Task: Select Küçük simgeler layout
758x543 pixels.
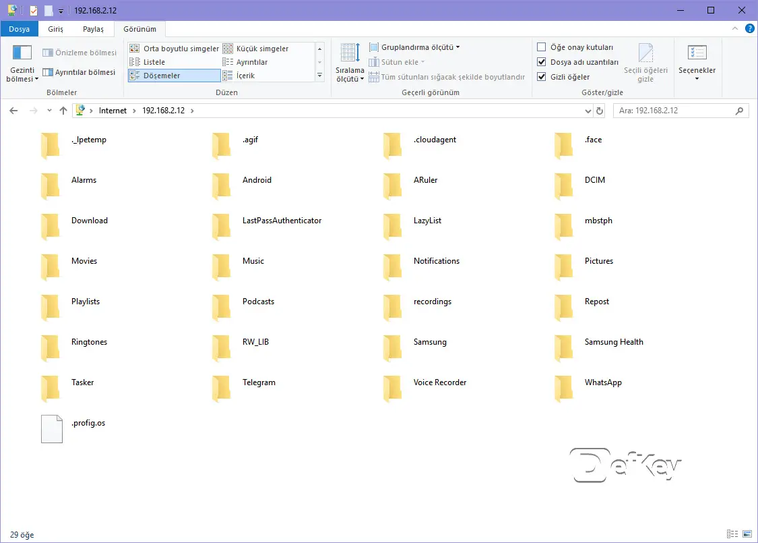Action: [x=256, y=49]
